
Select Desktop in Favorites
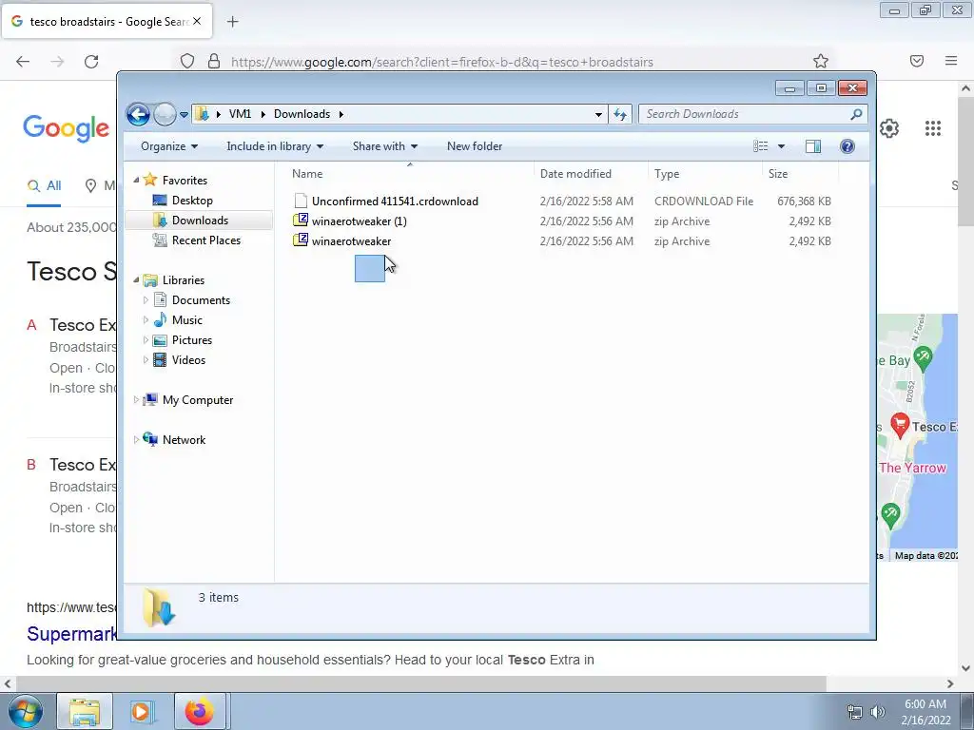(x=192, y=201)
